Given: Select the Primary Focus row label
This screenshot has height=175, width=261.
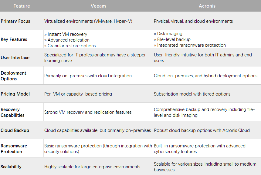Looking at the screenshot, I should pos(15,21).
